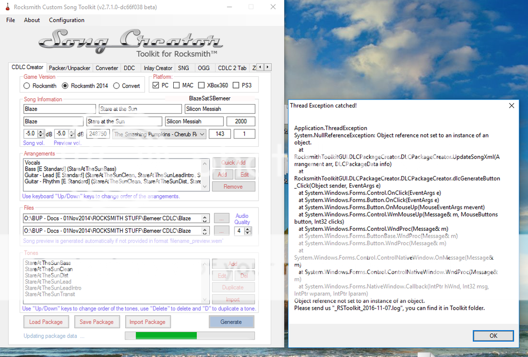
Task: Adjust the Audio Quality spinner
Action: click(x=250, y=231)
